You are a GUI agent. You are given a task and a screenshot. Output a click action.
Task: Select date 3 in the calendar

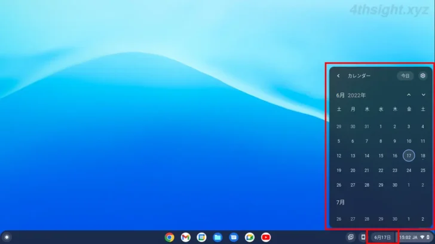point(409,126)
